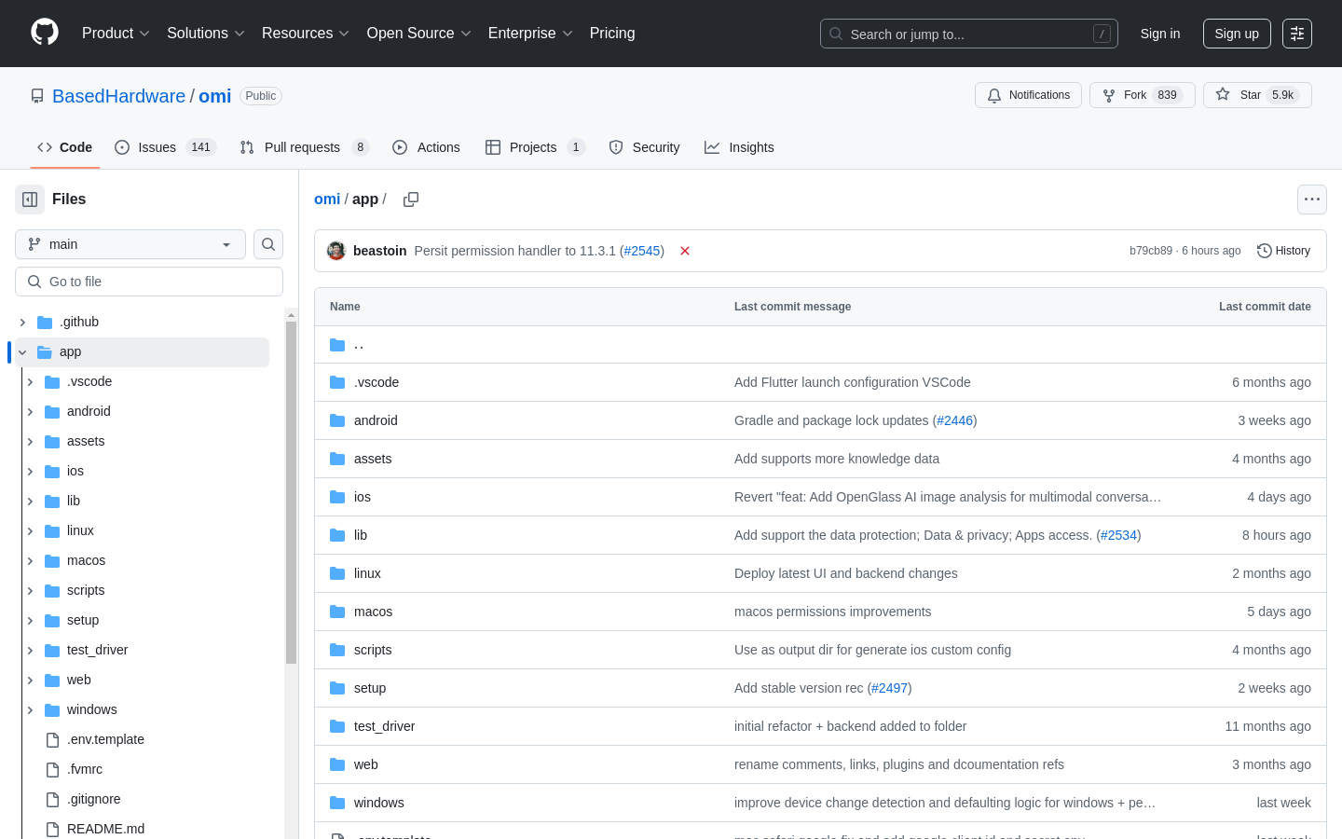The image size is (1342, 839).
Task: Collapse the file tree side panel icon
Action: click(30, 199)
